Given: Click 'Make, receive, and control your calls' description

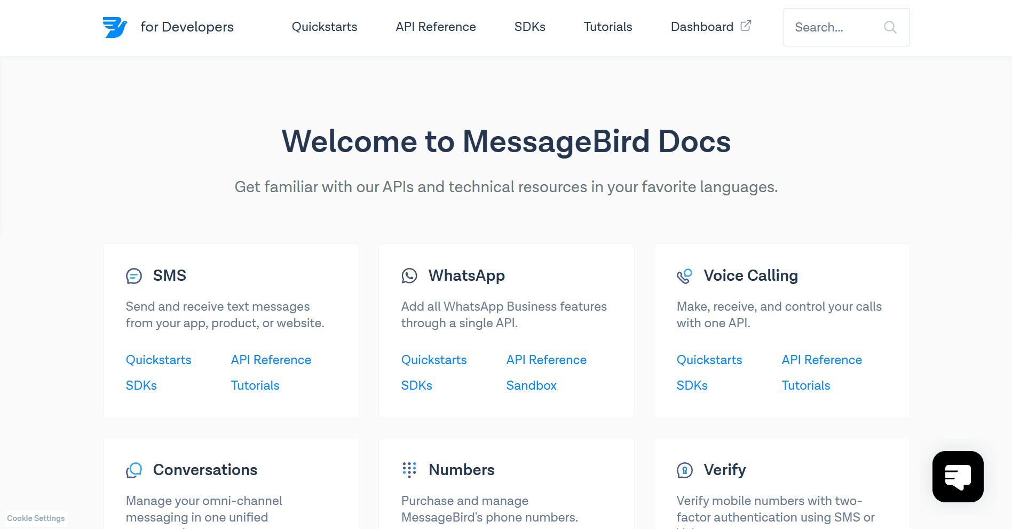Looking at the screenshot, I should click(x=779, y=314).
